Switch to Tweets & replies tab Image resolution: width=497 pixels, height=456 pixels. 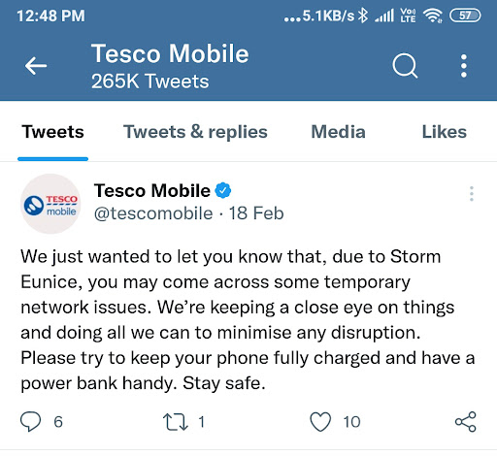pos(195,132)
